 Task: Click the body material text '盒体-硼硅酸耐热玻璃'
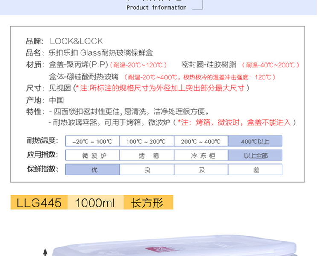[x=84, y=77]
